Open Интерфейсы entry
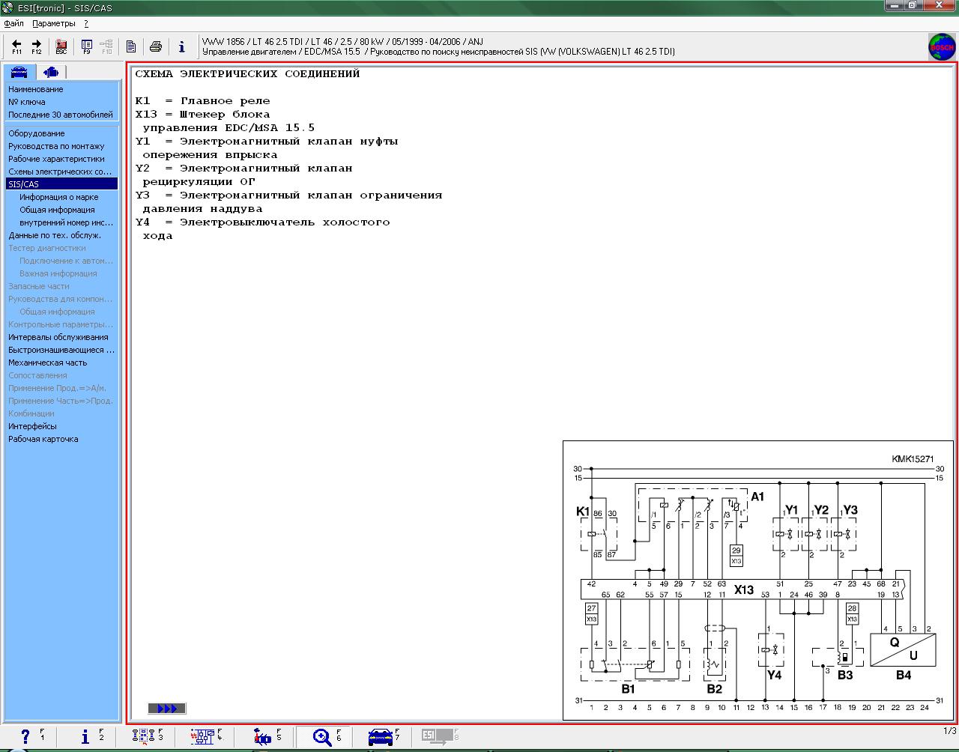The height and width of the screenshot is (752, 959). (x=32, y=426)
